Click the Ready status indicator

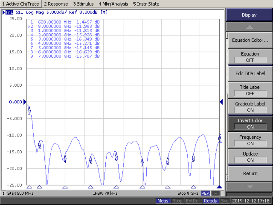click(x=211, y=201)
